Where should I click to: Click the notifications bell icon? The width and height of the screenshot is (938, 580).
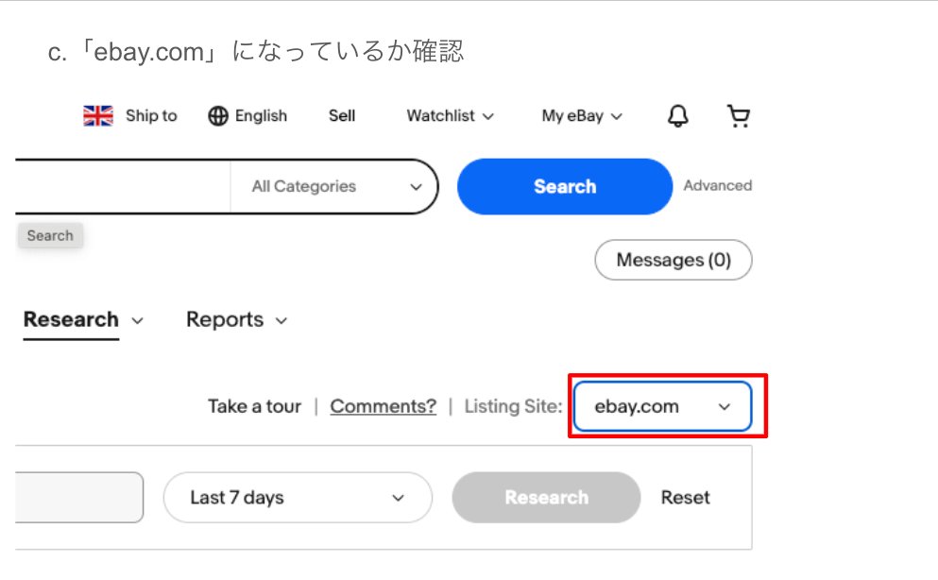pyautogui.click(x=677, y=115)
